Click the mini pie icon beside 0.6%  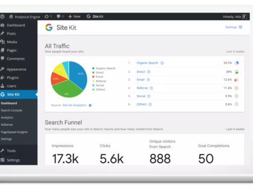[x=237, y=104]
